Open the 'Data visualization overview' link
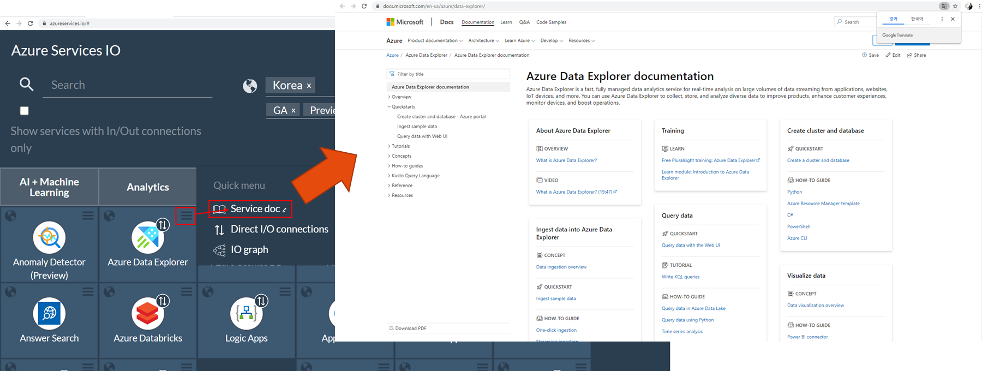 point(815,306)
